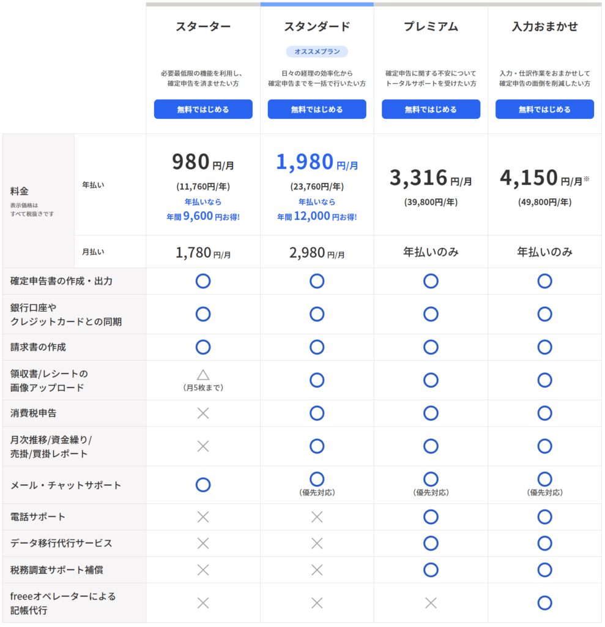The width and height of the screenshot is (605, 627).
Task: Click the オススメプラン badge
Action: 317,51
